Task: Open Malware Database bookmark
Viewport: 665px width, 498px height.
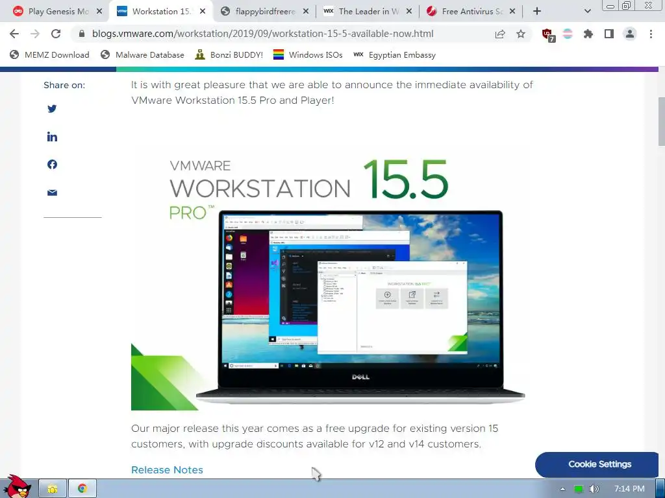Action: [142, 54]
